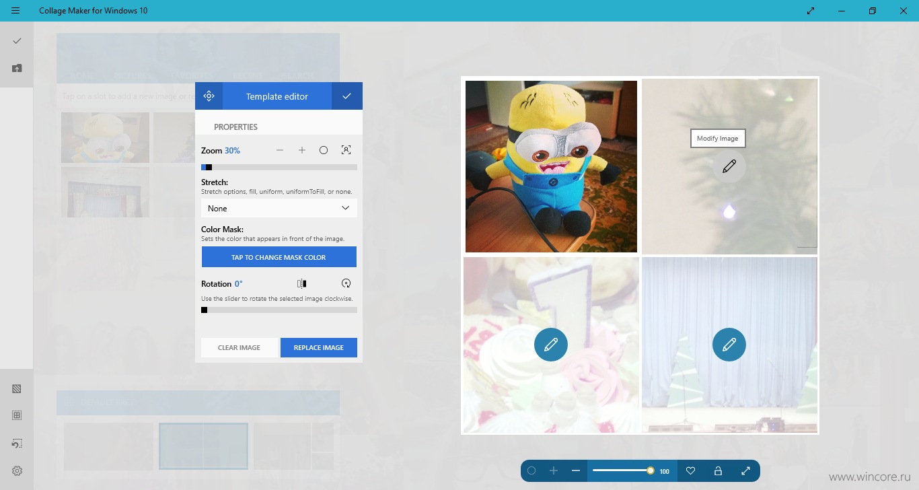The image size is (919, 490).
Task: Confirm Template editor with checkmark button
Action: click(x=346, y=96)
